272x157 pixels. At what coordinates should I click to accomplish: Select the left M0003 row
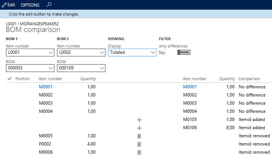(x=46, y=103)
